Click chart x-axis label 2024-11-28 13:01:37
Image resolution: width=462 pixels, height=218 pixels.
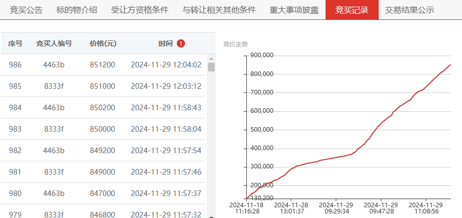click(x=291, y=208)
